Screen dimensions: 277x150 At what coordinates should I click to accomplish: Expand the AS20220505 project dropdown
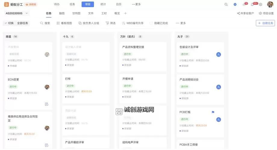(x=17, y=13)
